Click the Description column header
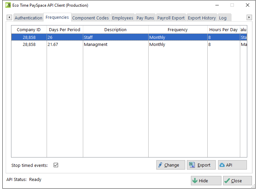The height and width of the screenshot is (191, 258). point(115,30)
